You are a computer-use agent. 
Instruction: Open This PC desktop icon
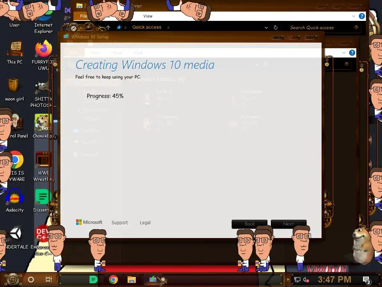tap(15, 52)
